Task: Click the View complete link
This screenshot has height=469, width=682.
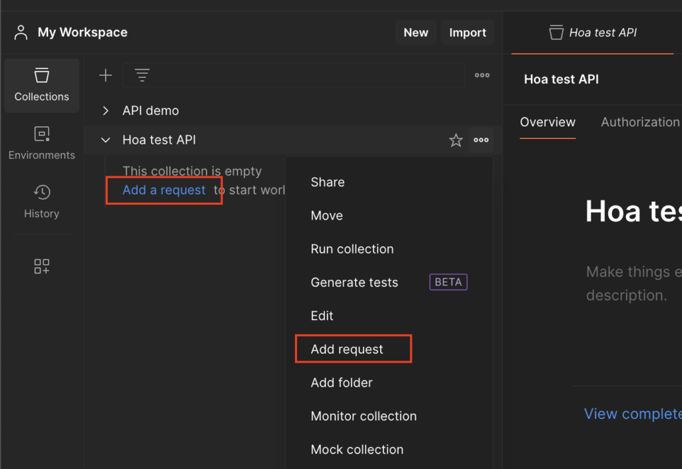Action: point(633,414)
